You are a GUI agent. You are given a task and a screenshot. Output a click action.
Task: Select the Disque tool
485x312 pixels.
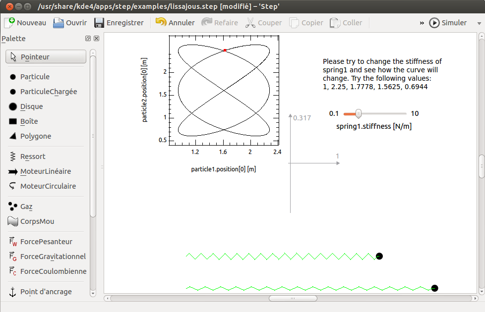[x=31, y=106]
